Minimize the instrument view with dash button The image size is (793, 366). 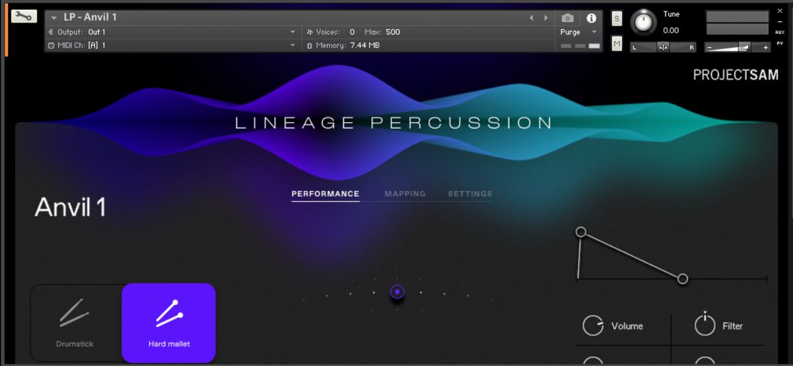tap(780, 22)
